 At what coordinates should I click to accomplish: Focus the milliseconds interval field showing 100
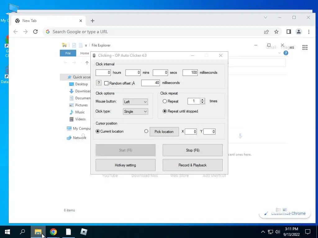(x=190, y=73)
